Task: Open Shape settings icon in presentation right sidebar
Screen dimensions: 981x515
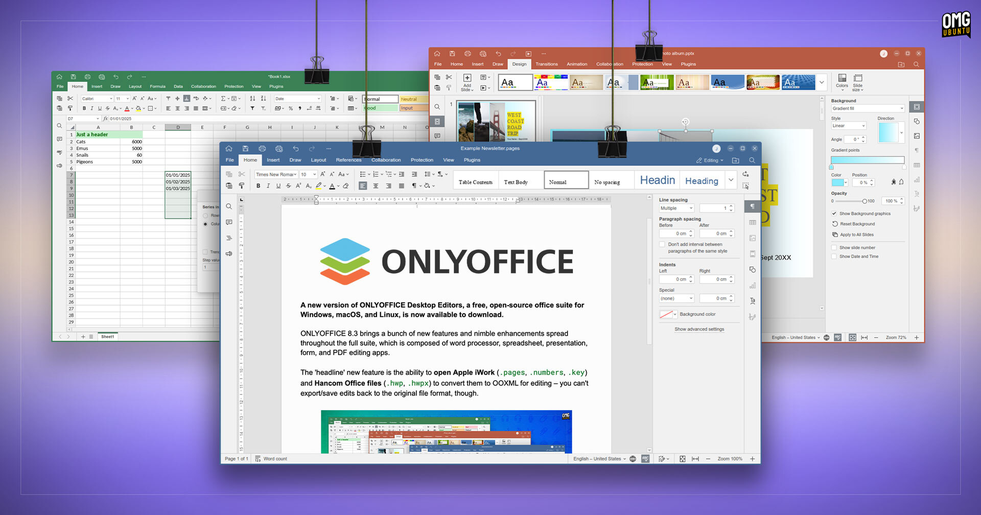Action: click(x=917, y=122)
